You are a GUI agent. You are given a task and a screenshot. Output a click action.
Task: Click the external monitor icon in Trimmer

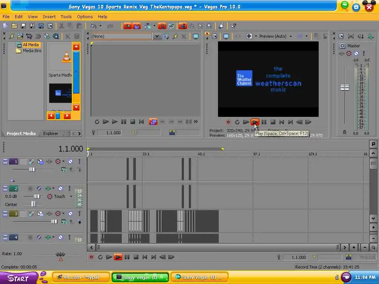pos(196,36)
